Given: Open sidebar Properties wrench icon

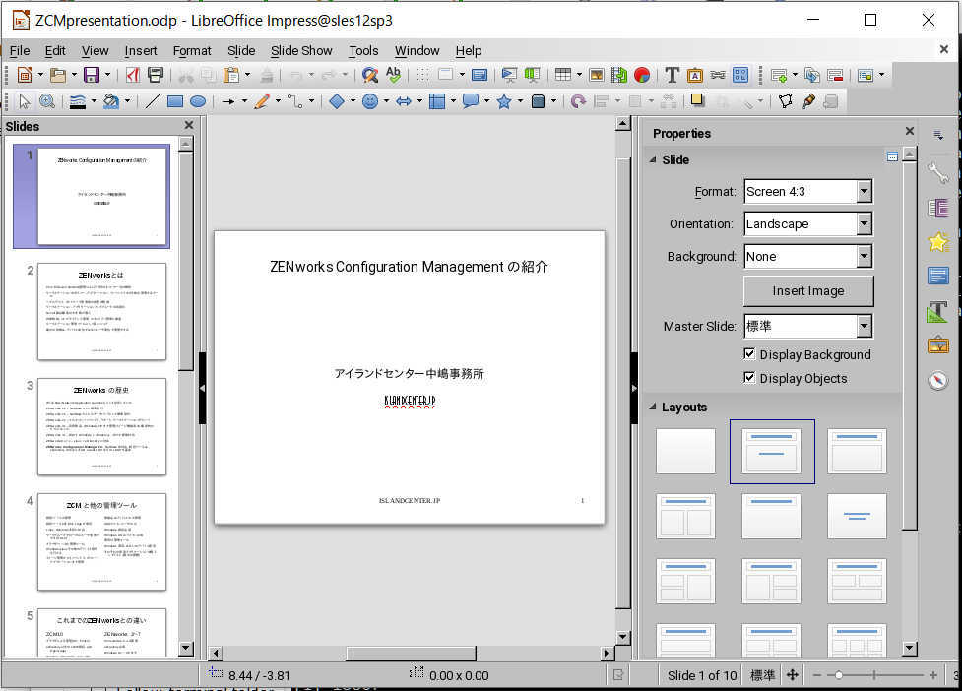Looking at the screenshot, I should (938, 173).
